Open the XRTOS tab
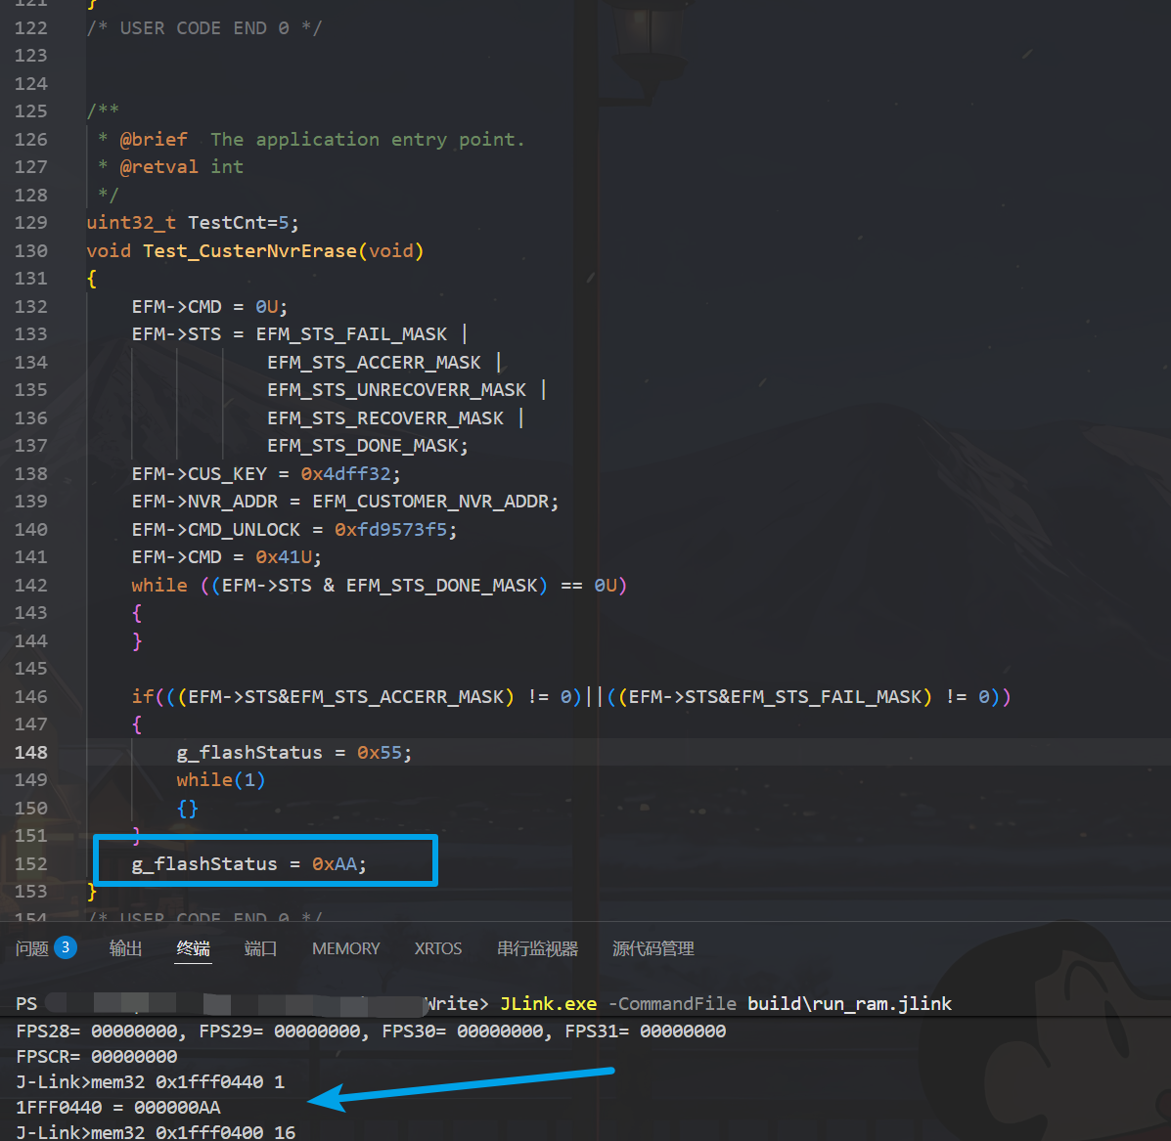The width and height of the screenshot is (1171, 1141). click(437, 948)
